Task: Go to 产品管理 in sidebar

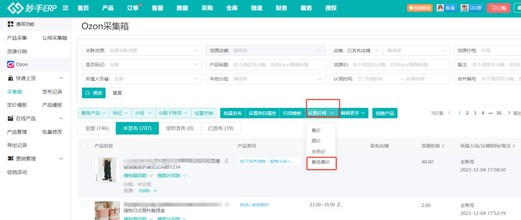Action: (17, 132)
